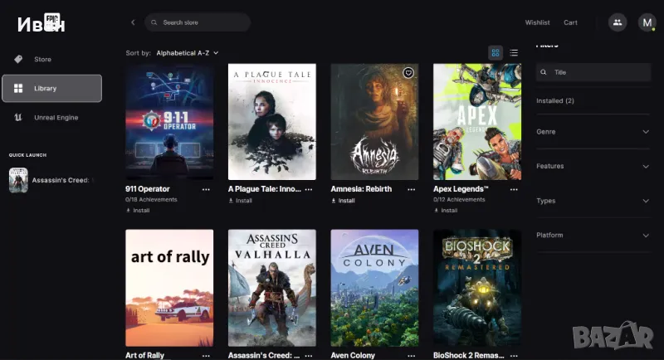
Task: Open Assassin's Creed three-dot options menu
Action: [x=309, y=356]
